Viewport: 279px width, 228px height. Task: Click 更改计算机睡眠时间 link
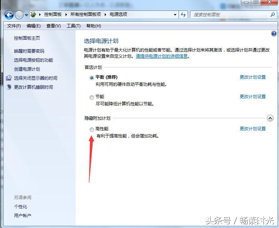pyautogui.click(x=33, y=87)
